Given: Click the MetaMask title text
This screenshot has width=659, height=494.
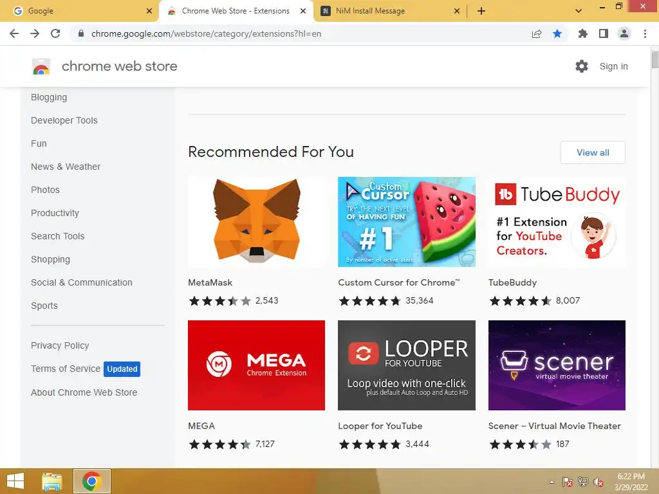Looking at the screenshot, I should coord(210,283).
